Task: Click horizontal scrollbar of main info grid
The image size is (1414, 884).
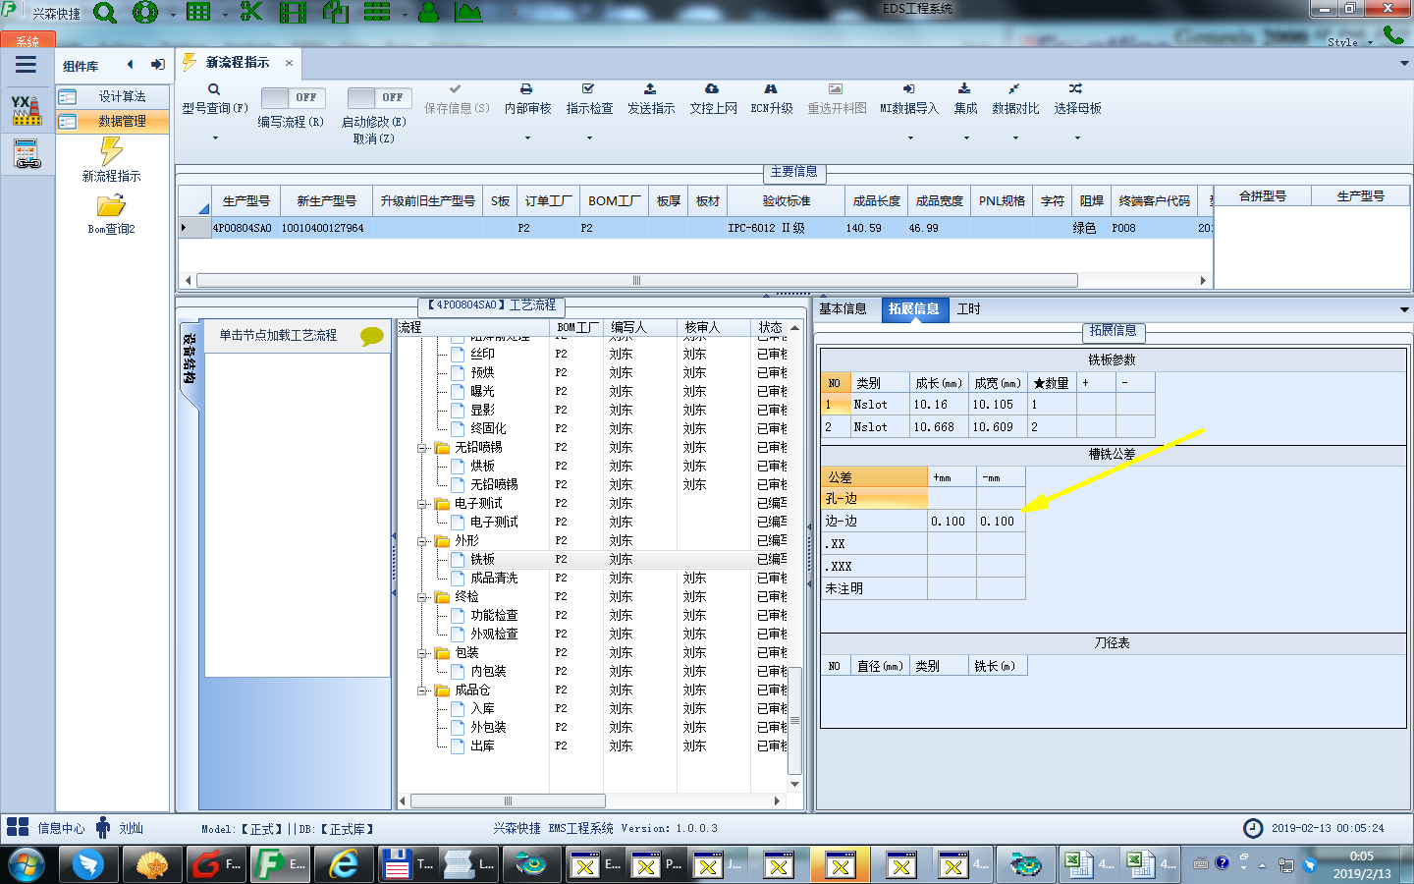Action: pyautogui.click(x=636, y=280)
